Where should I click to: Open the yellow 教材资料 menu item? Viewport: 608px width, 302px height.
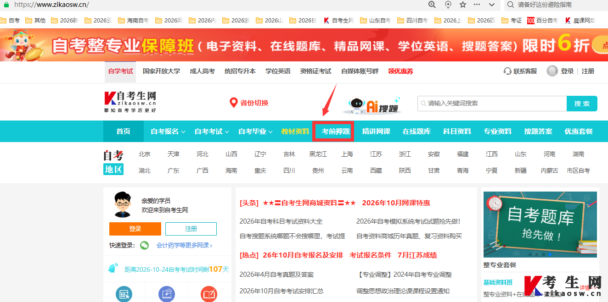coord(295,132)
